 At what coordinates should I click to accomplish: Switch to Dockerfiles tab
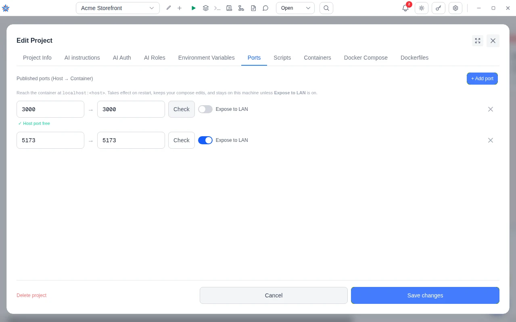point(415,58)
